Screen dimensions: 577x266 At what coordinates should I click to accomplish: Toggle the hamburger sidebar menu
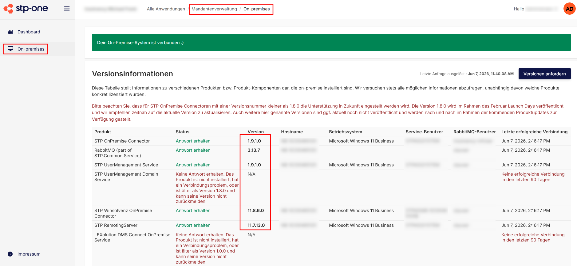[67, 9]
